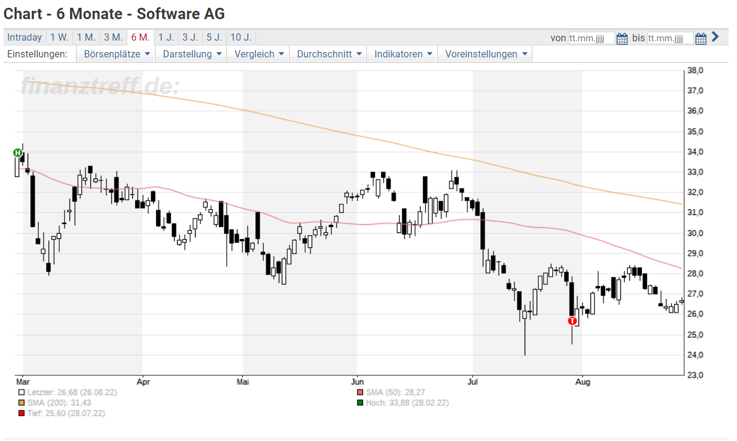This screenshot has height=441, width=737.
Task: Click the blue arrow to apply date range
Action: [x=715, y=37]
